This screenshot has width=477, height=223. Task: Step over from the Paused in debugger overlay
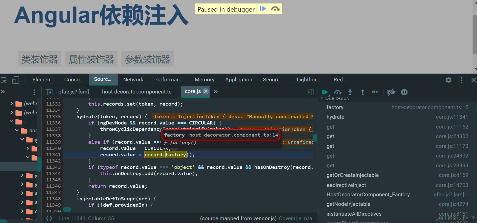275,9
